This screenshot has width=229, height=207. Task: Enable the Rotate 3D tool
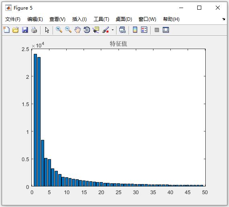click(x=87, y=30)
